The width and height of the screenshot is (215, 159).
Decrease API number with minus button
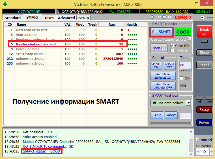197,151
